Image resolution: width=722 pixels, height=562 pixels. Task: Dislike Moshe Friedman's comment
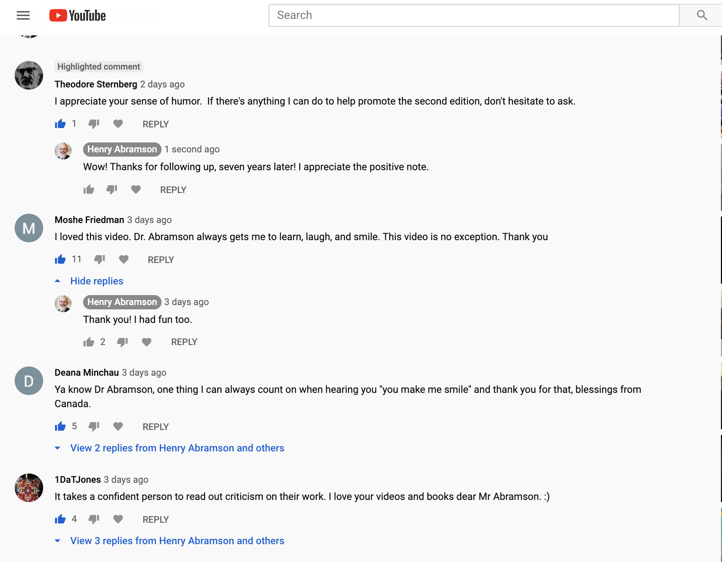[x=100, y=259]
